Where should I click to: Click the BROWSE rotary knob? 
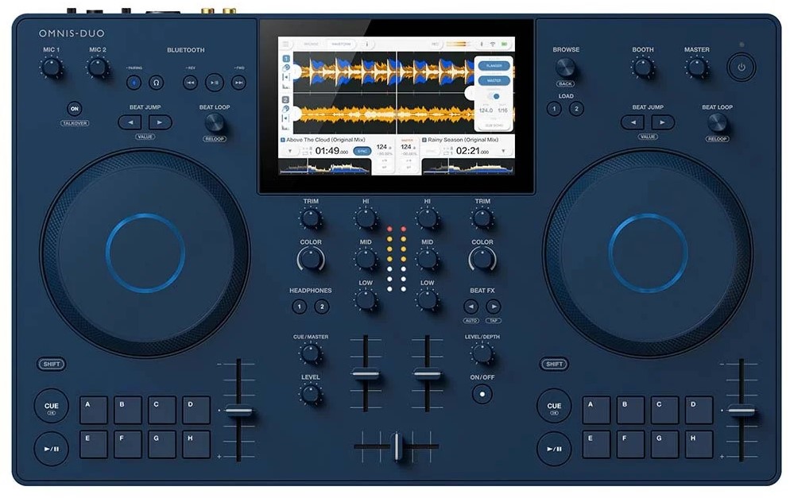[565, 67]
